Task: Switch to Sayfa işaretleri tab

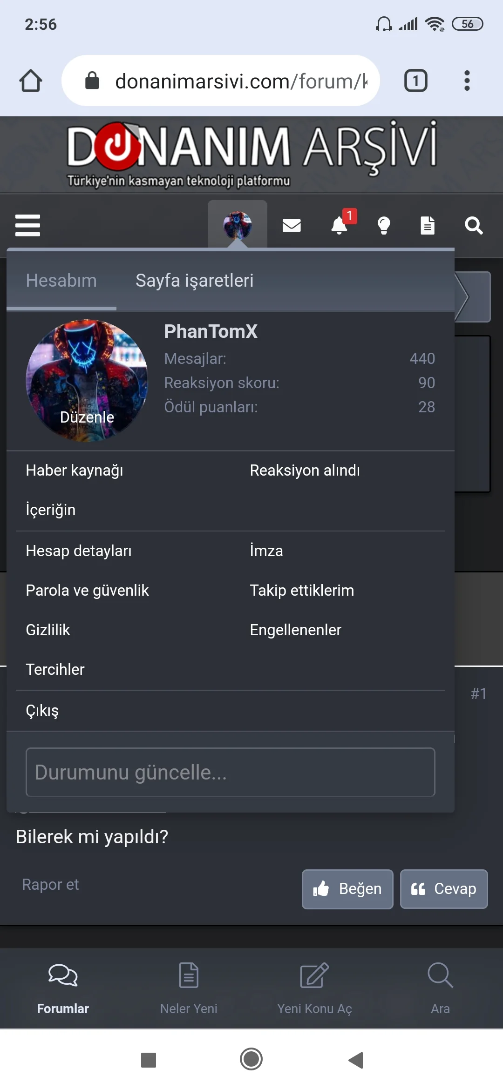Action: [x=194, y=281]
